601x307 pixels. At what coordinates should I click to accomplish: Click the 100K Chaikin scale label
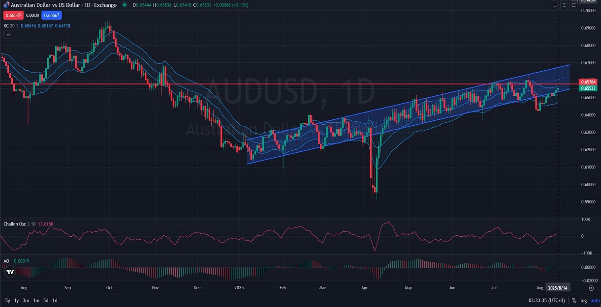(x=585, y=220)
